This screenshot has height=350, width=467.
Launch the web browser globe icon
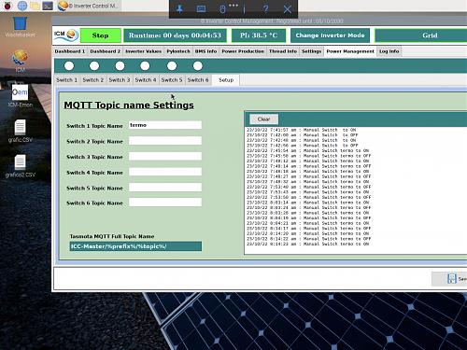tap(22, 6)
